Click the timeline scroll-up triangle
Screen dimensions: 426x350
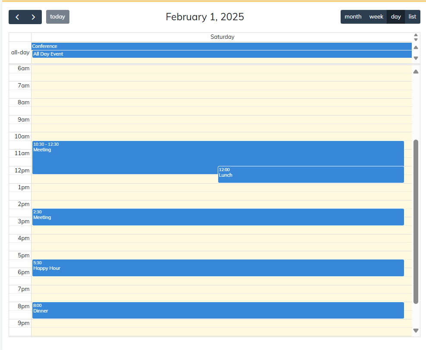pyautogui.click(x=416, y=72)
